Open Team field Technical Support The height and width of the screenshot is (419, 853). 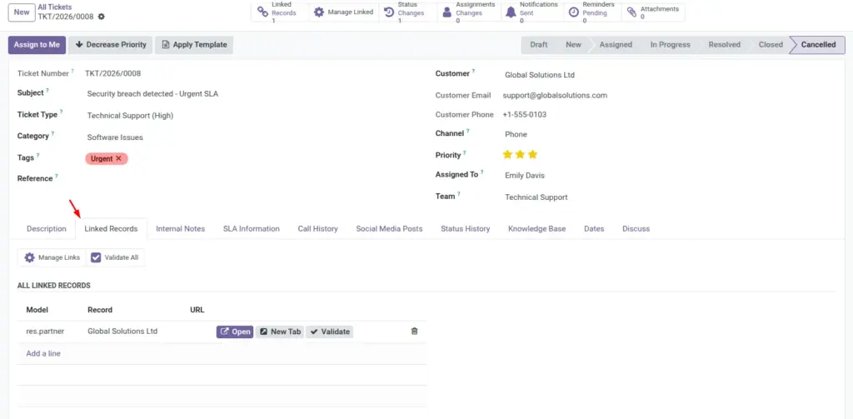click(669, 197)
